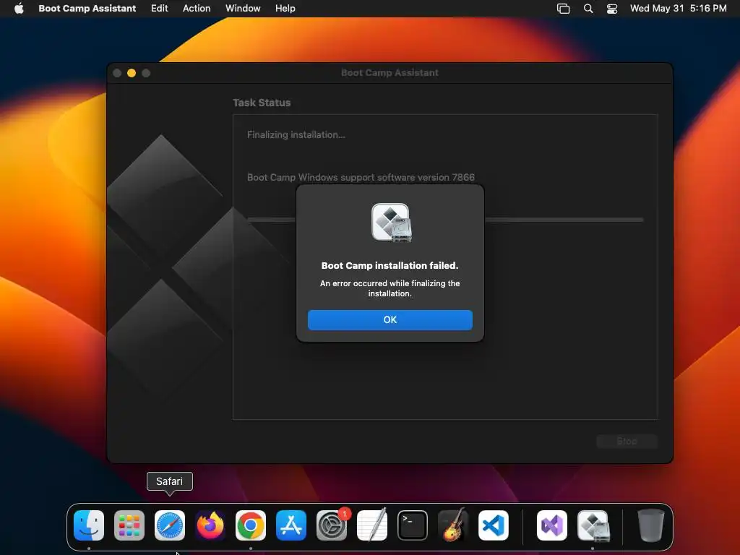The image size is (740, 555).
Task: Open Launchpad from the Dock
Action: [x=129, y=525]
